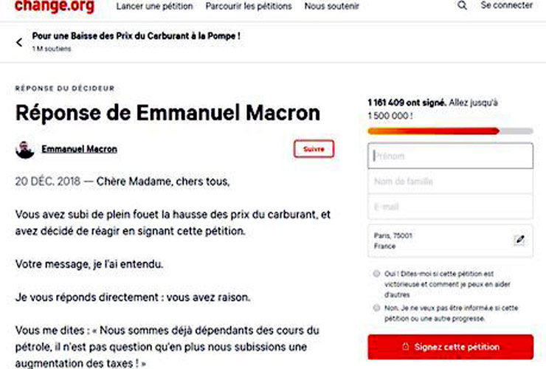Click the 'Suivre' button

tap(314, 149)
